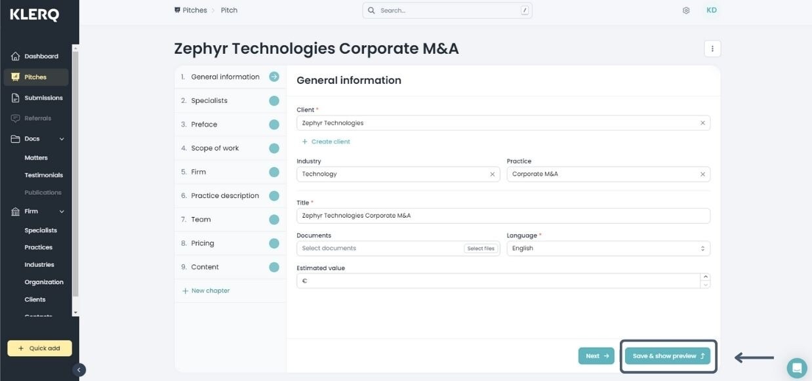Open settings gear icon in header
The width and height of the screenshot is (812, 381).
(686, 10)
